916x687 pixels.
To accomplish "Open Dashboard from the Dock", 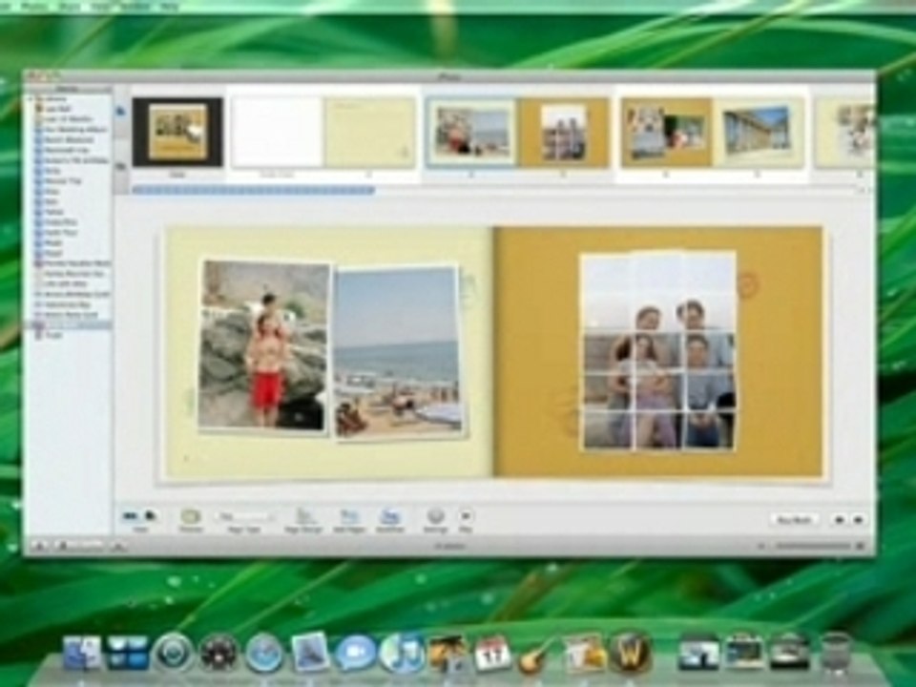I will [x=219, y=653].
